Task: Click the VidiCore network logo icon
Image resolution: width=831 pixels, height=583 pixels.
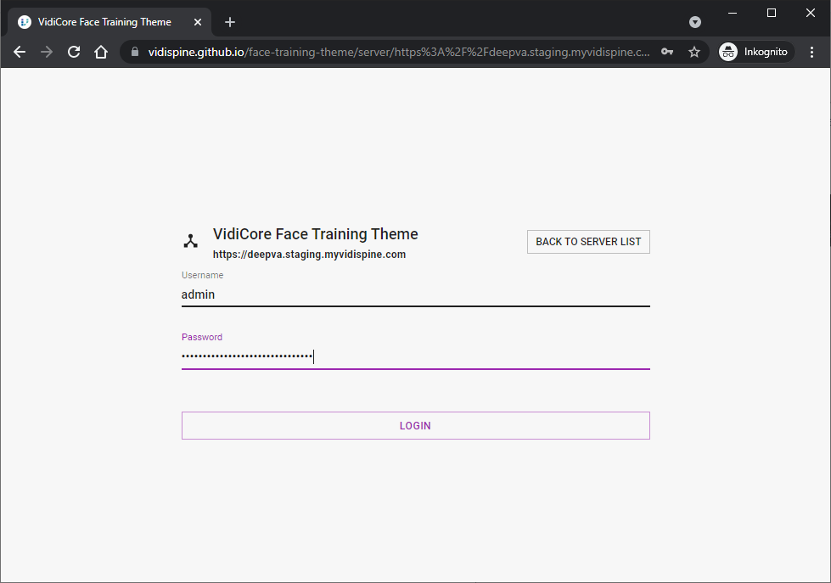Action: tap(191, 241)
